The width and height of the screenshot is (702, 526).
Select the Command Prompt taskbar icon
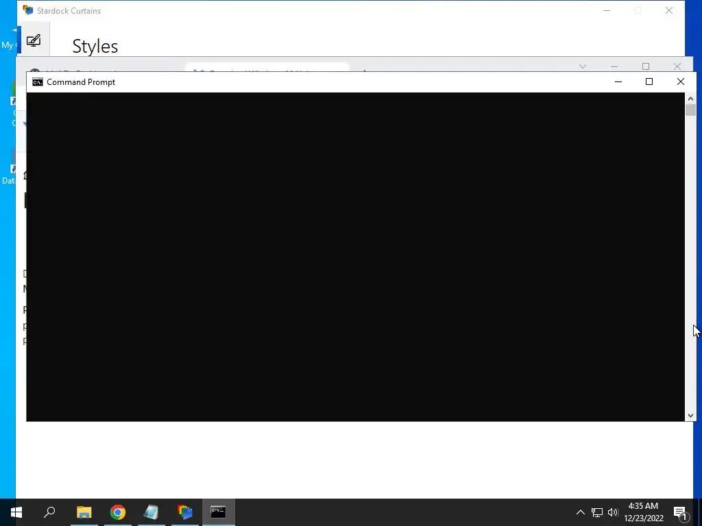219,512
